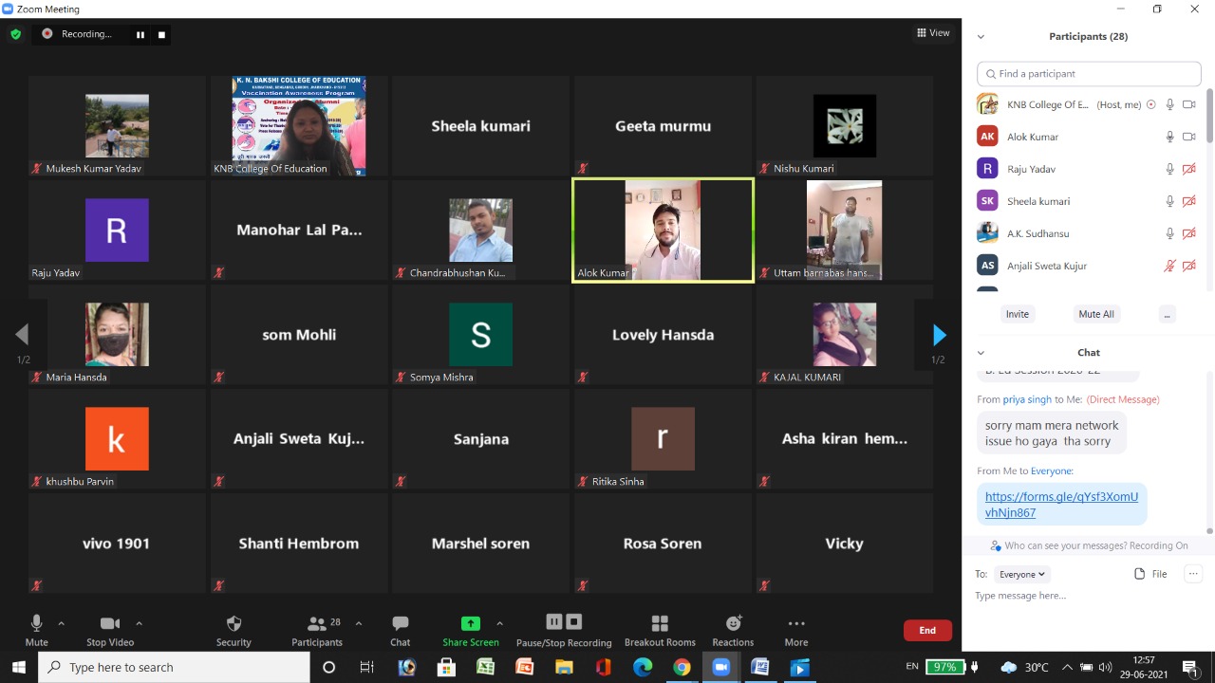Stop recording using the toolbar stop icon
Screen dimensions: 1215x683
(x=573, y=621)
